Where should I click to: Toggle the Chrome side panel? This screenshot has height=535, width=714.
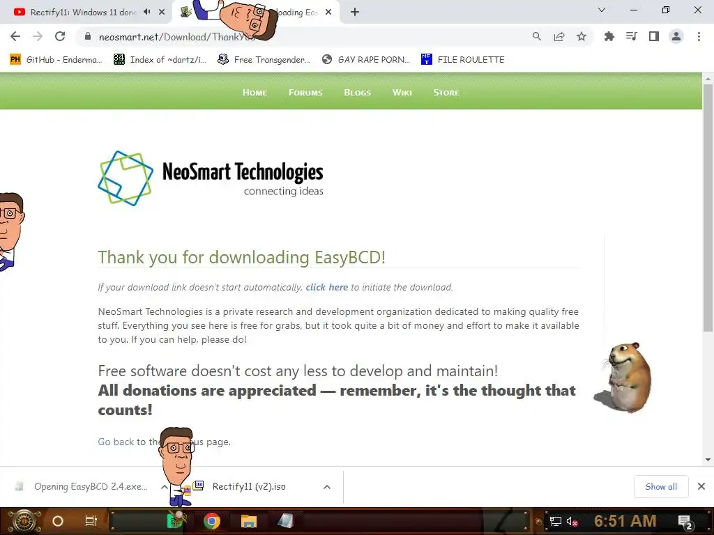654,36
